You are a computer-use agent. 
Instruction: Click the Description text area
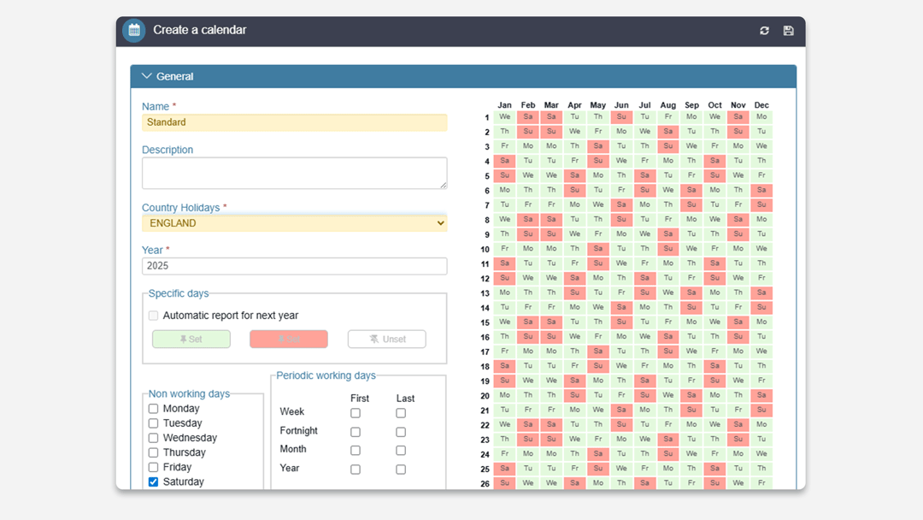pyautogui.click(x=294, y=173)
